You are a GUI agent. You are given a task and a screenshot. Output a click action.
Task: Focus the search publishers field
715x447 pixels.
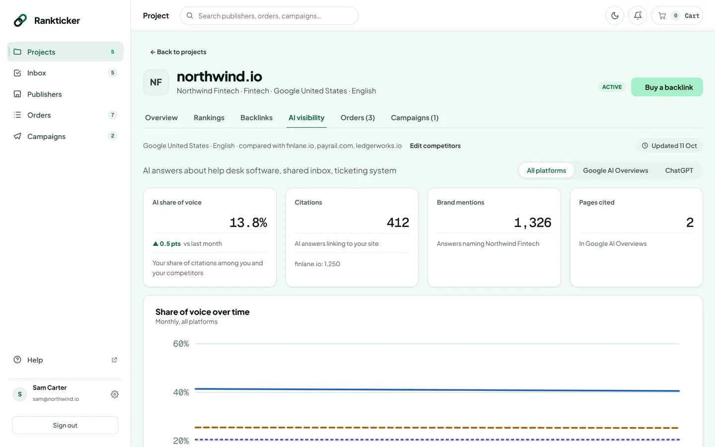pyautogui.click(x=269, y=16)
